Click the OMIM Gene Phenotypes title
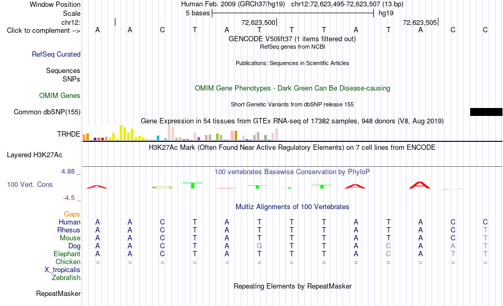The width and height of the screenshot is (503, 306). [x=293, y=88]
